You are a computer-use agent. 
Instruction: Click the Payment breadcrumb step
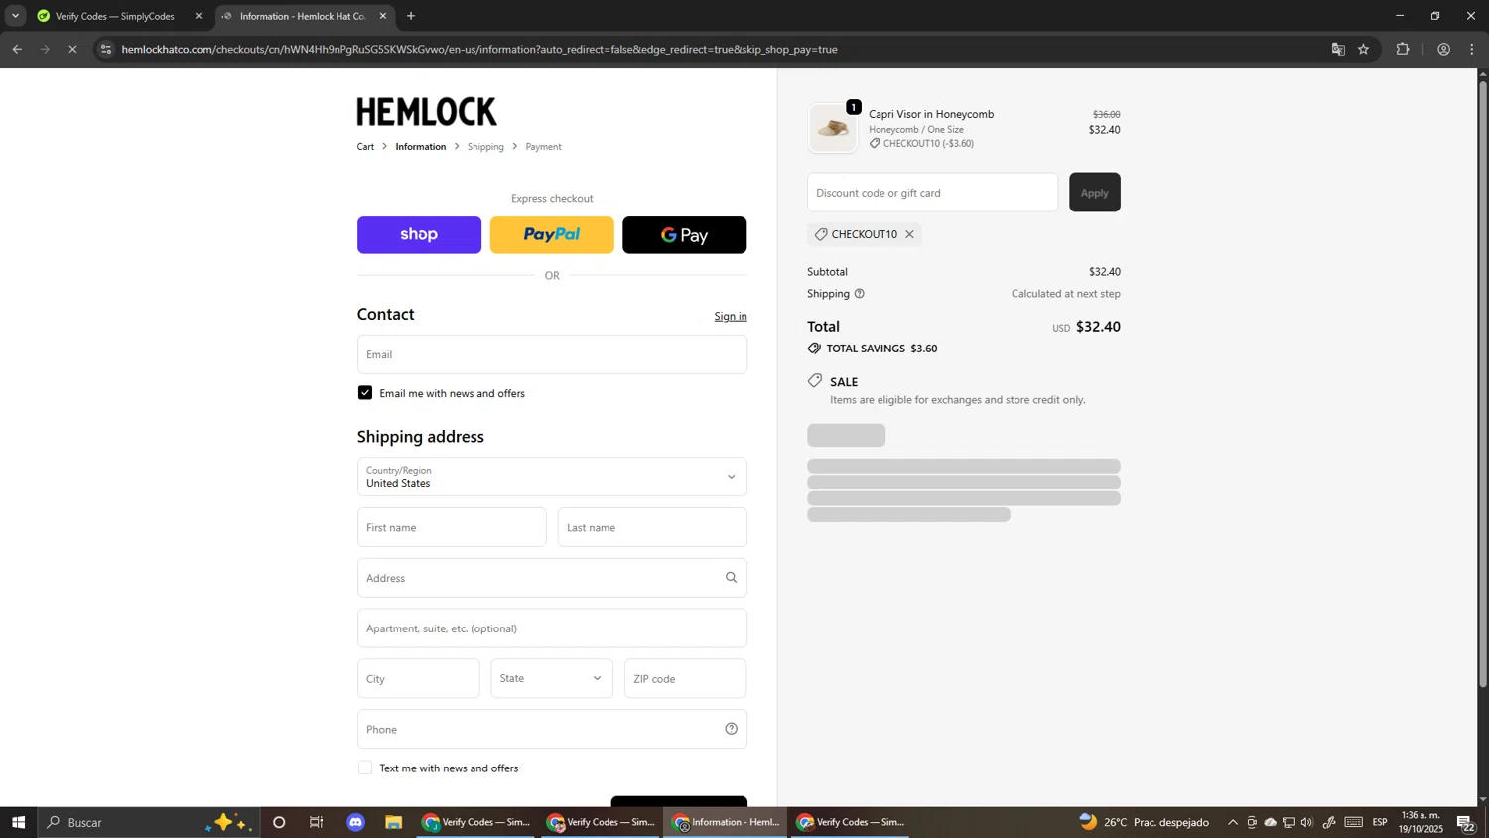544,146
